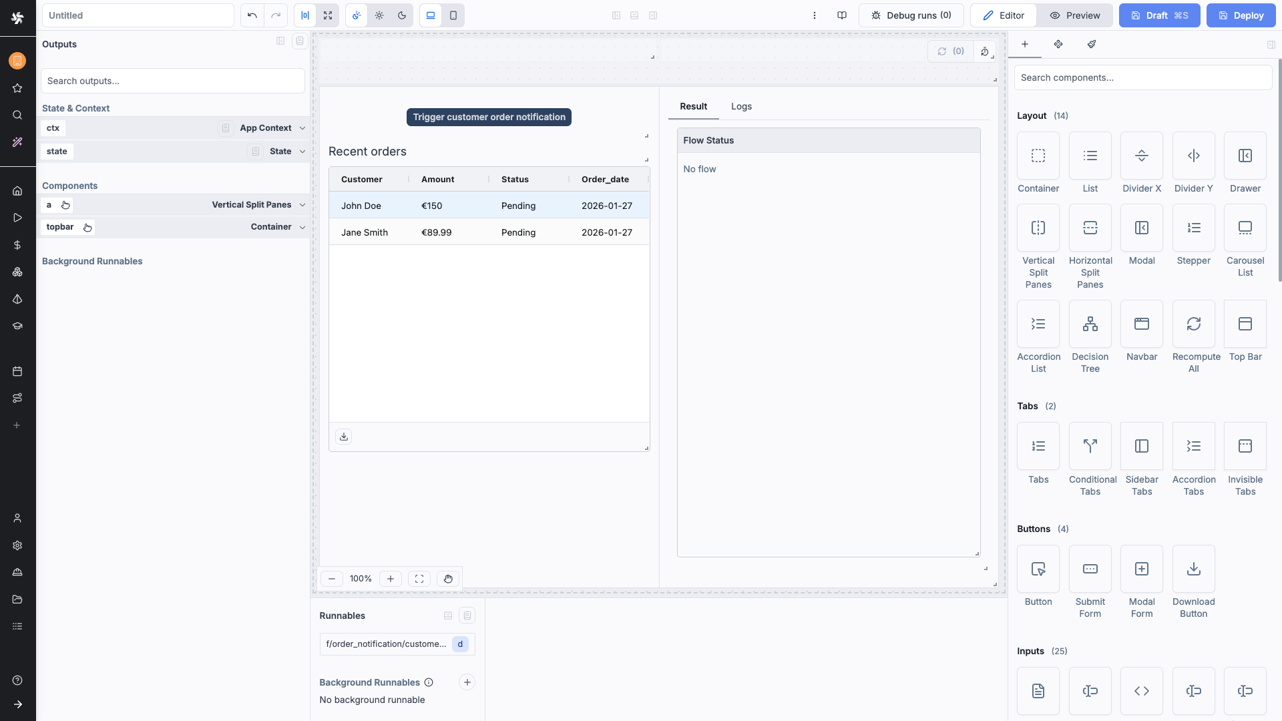Click the zoom in plus button

391,579
